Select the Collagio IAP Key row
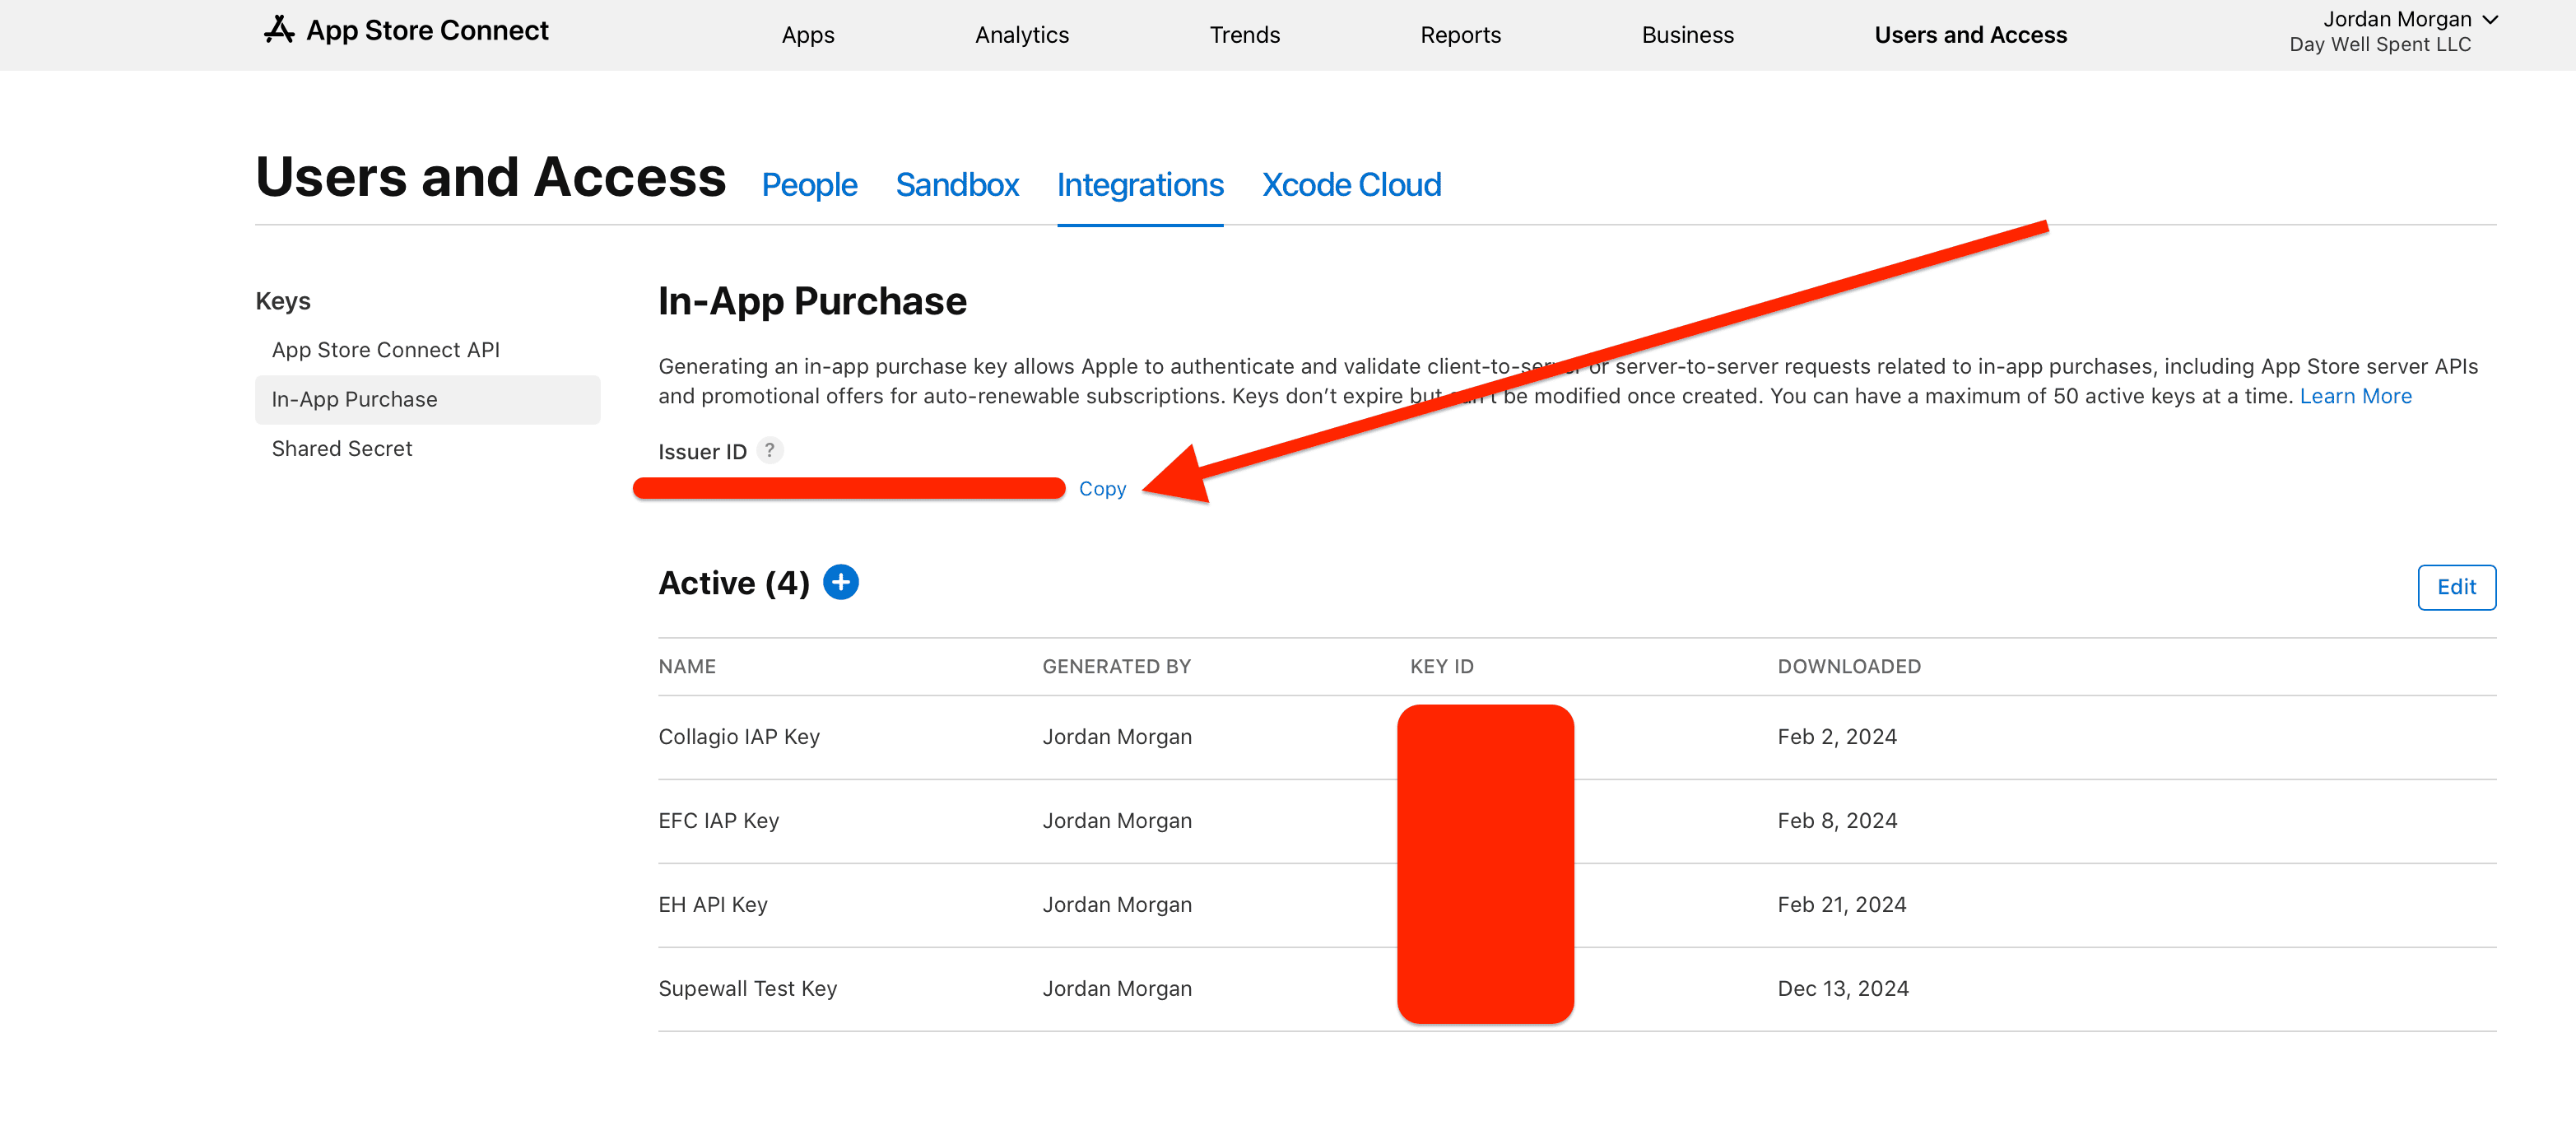This screenshot has height=1121, width=2576. (738, 737)
